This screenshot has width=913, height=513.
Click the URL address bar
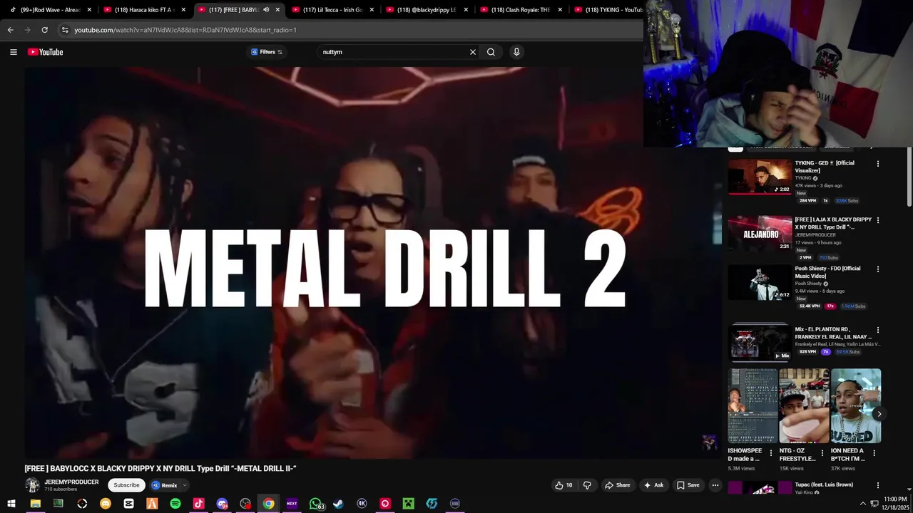click(350, 30)
